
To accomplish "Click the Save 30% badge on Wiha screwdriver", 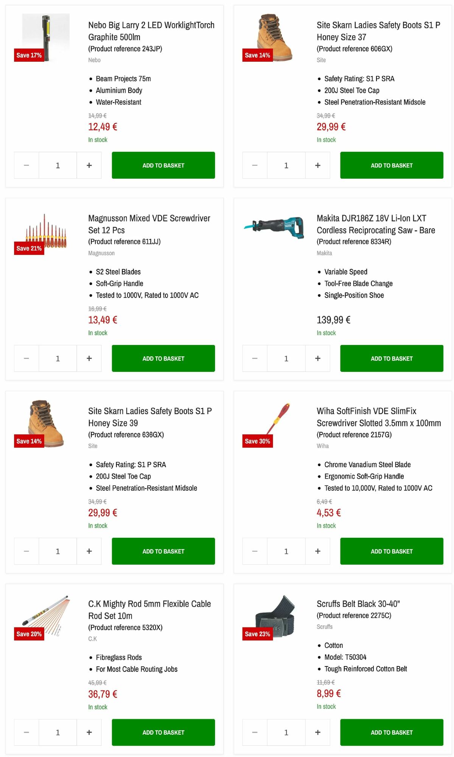I will [x=257, y=441].
